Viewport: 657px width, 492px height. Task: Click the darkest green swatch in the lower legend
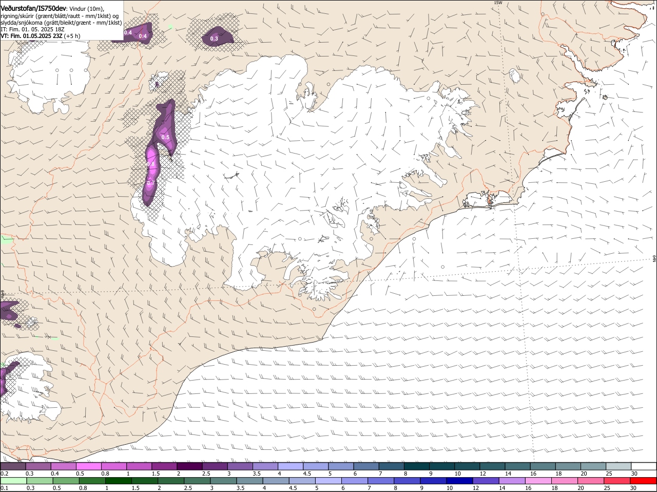119,481
